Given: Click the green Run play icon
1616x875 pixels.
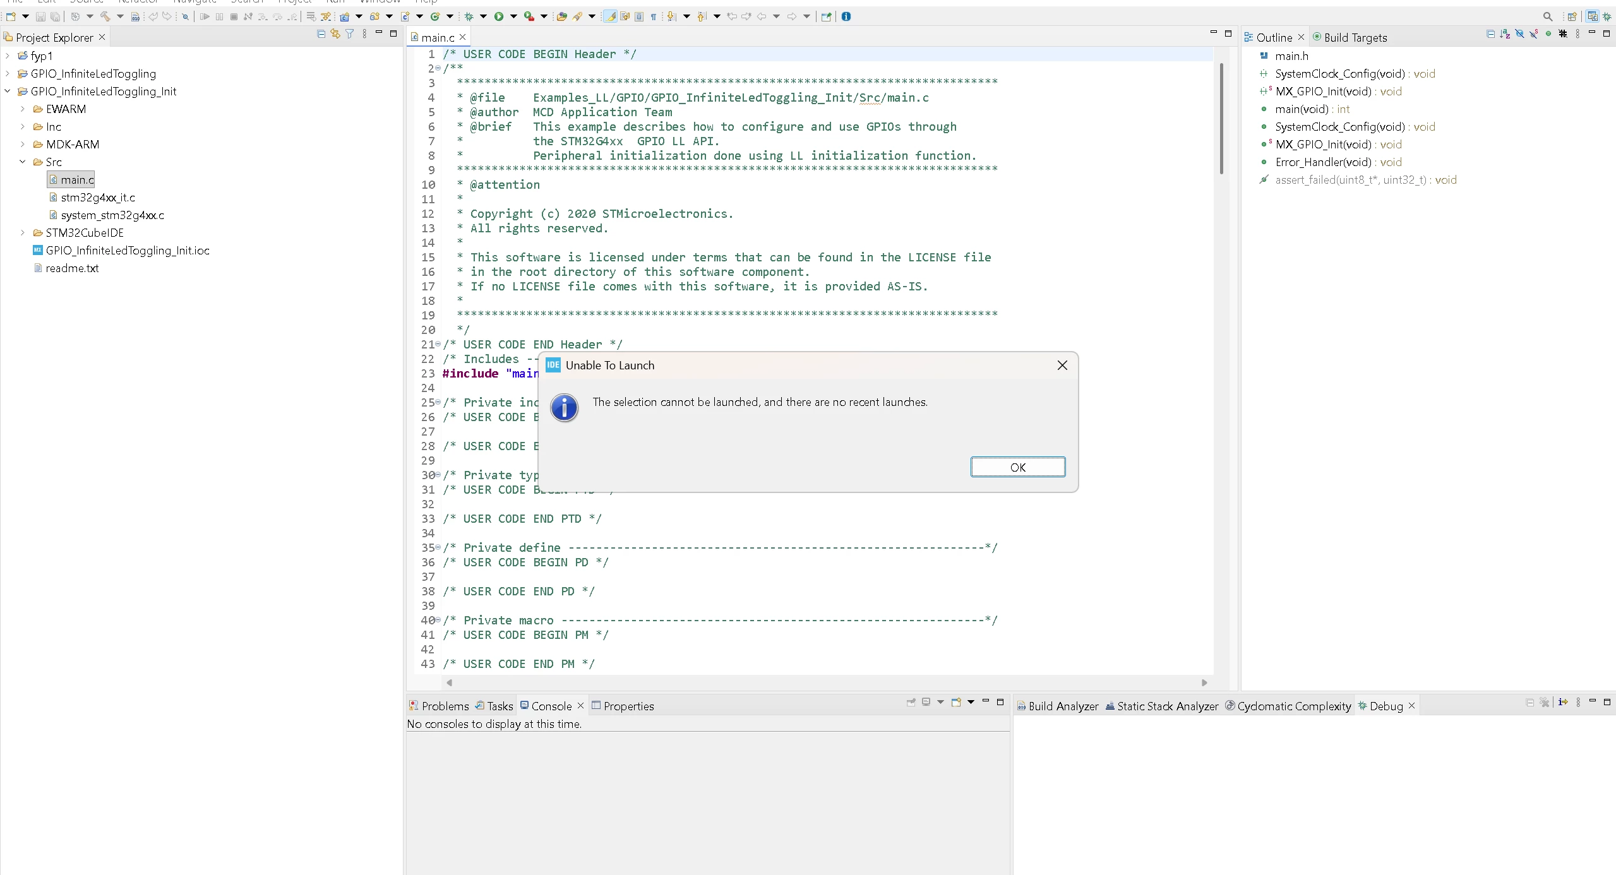Looking at the screenshot, I should [x=499, y=16].
